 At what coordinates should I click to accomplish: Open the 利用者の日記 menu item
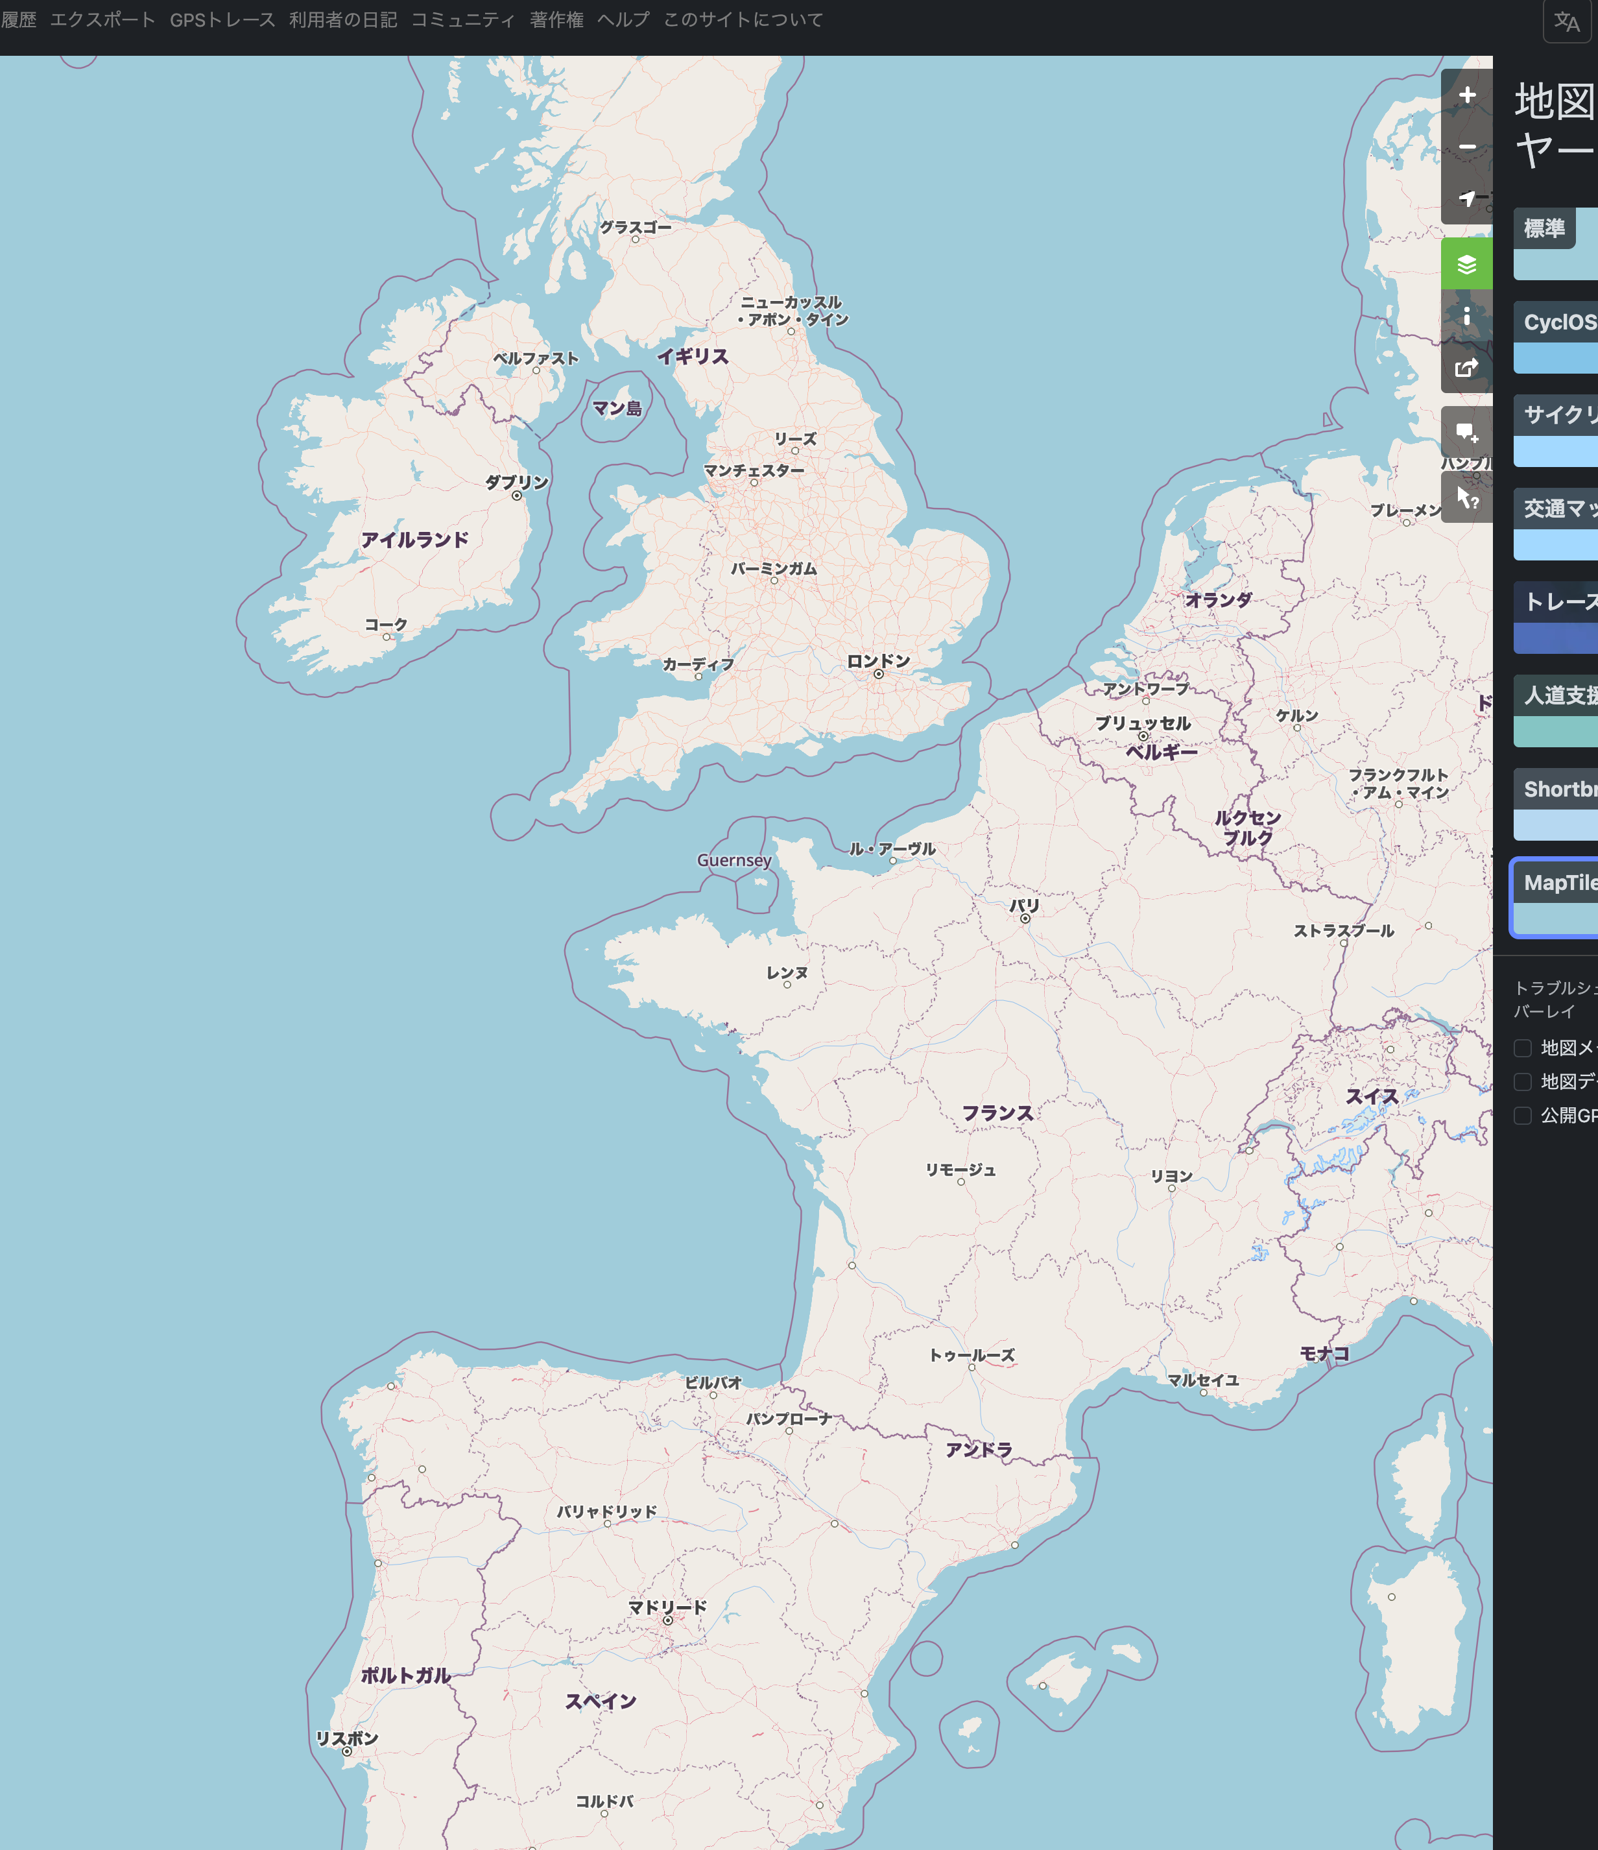click(343, 19)
